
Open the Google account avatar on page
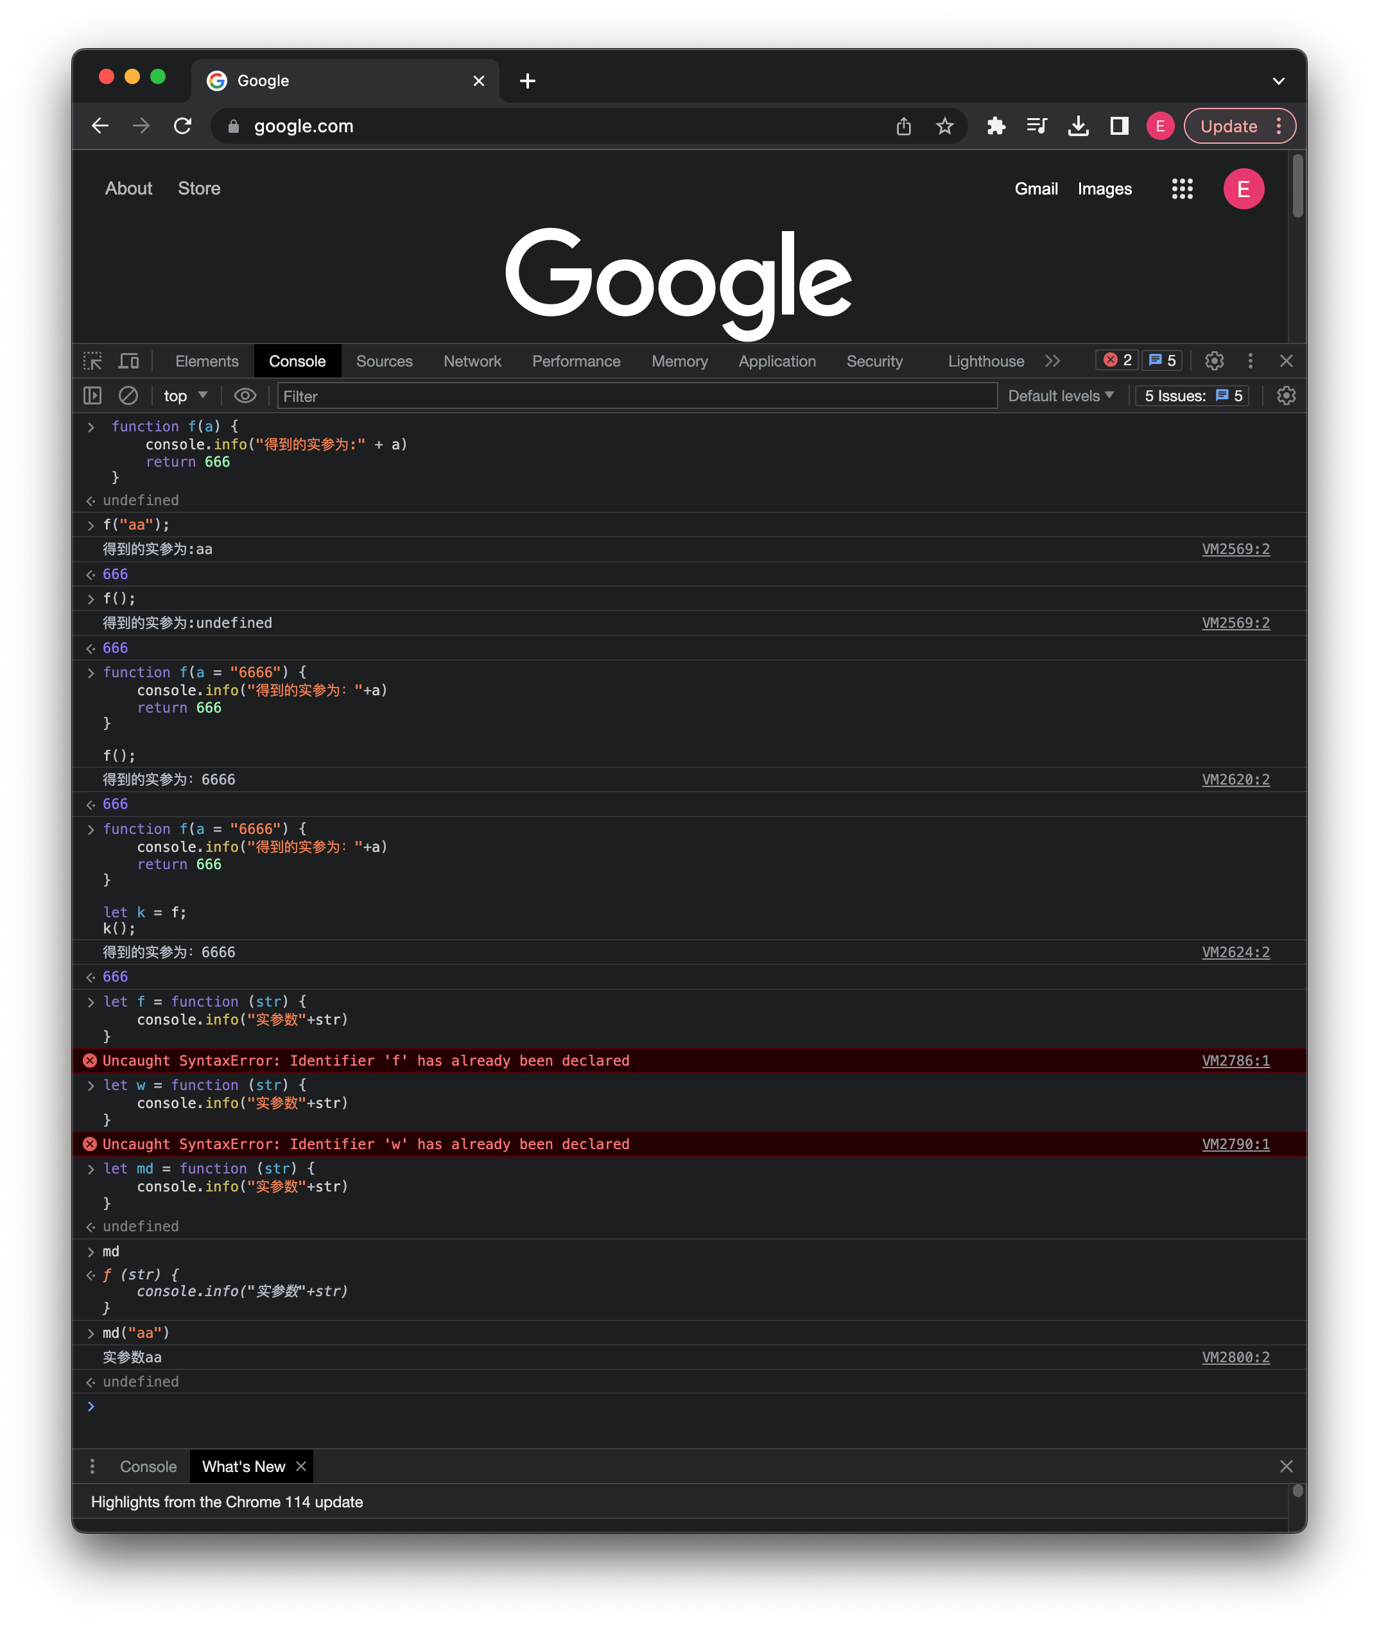(1243, 188)
